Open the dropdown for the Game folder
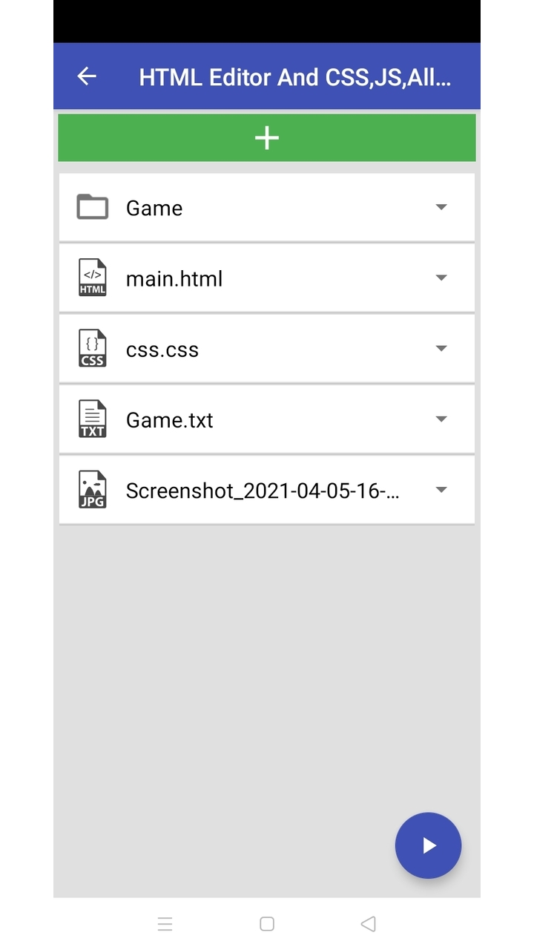Screen dimensions: 534x950 click(441, 207)
